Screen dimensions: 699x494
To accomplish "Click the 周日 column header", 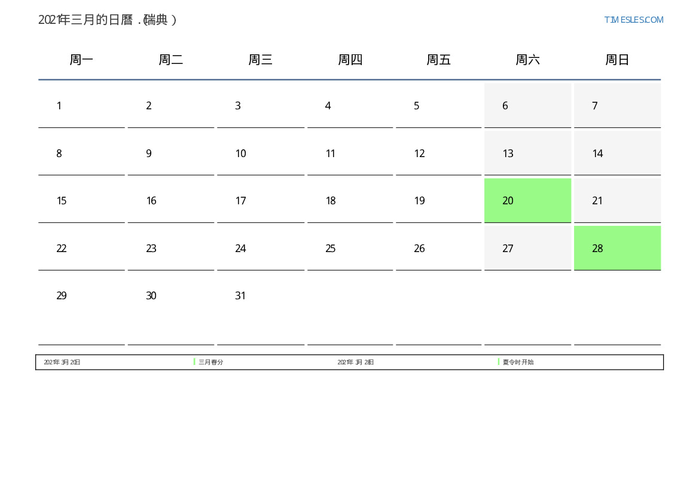I will pos(617,60).
